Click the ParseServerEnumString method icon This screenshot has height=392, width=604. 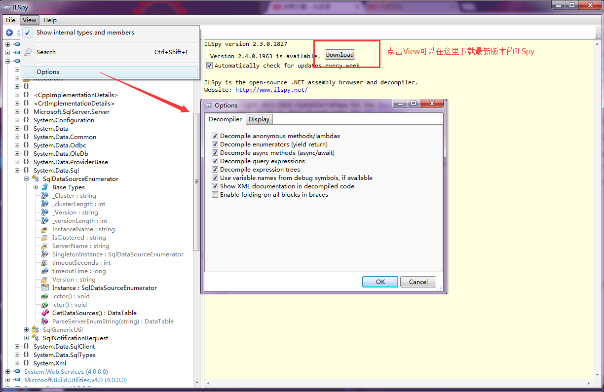45,321
